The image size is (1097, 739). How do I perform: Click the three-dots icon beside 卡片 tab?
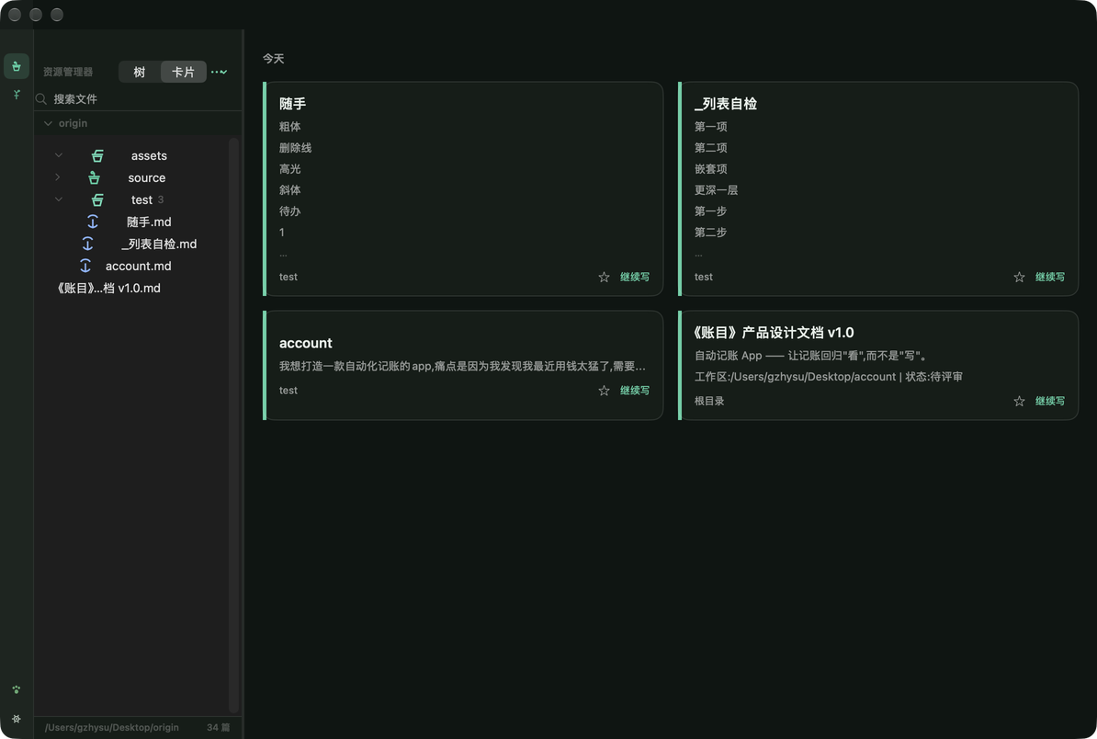[219, 72]
